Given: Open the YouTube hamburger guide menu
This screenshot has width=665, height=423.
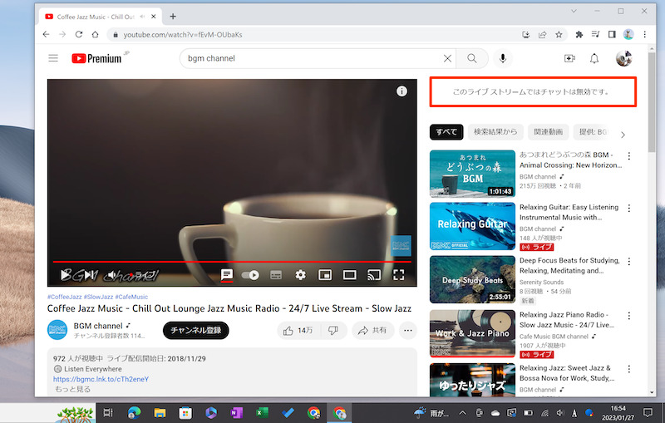Looking at the screenshot, I should [53, 58].
